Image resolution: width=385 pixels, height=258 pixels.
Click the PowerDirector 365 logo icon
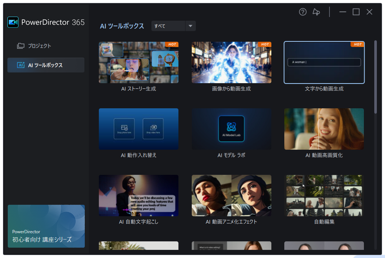13,22
